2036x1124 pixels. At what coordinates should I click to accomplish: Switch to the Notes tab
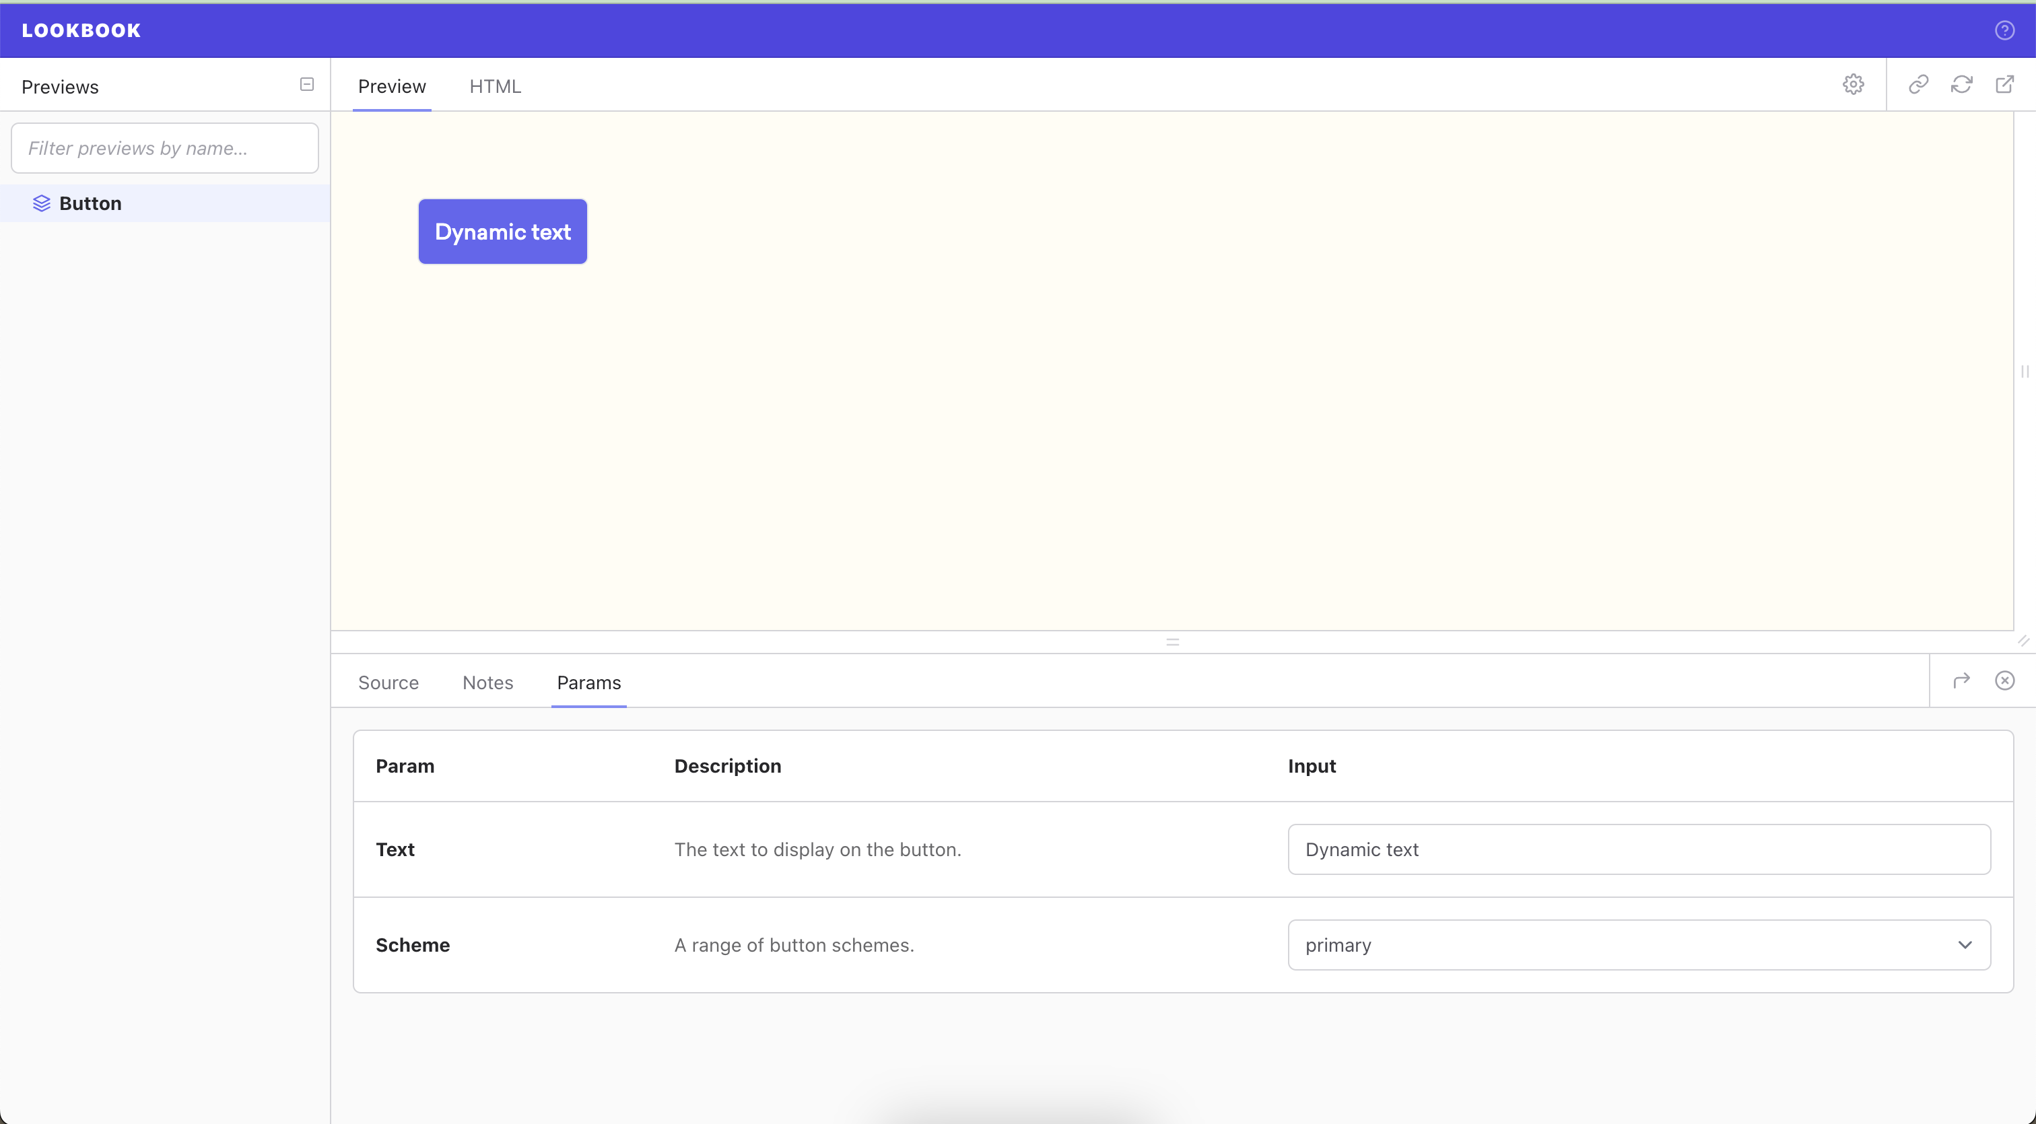pyautogui.click(x=487, y=682)
